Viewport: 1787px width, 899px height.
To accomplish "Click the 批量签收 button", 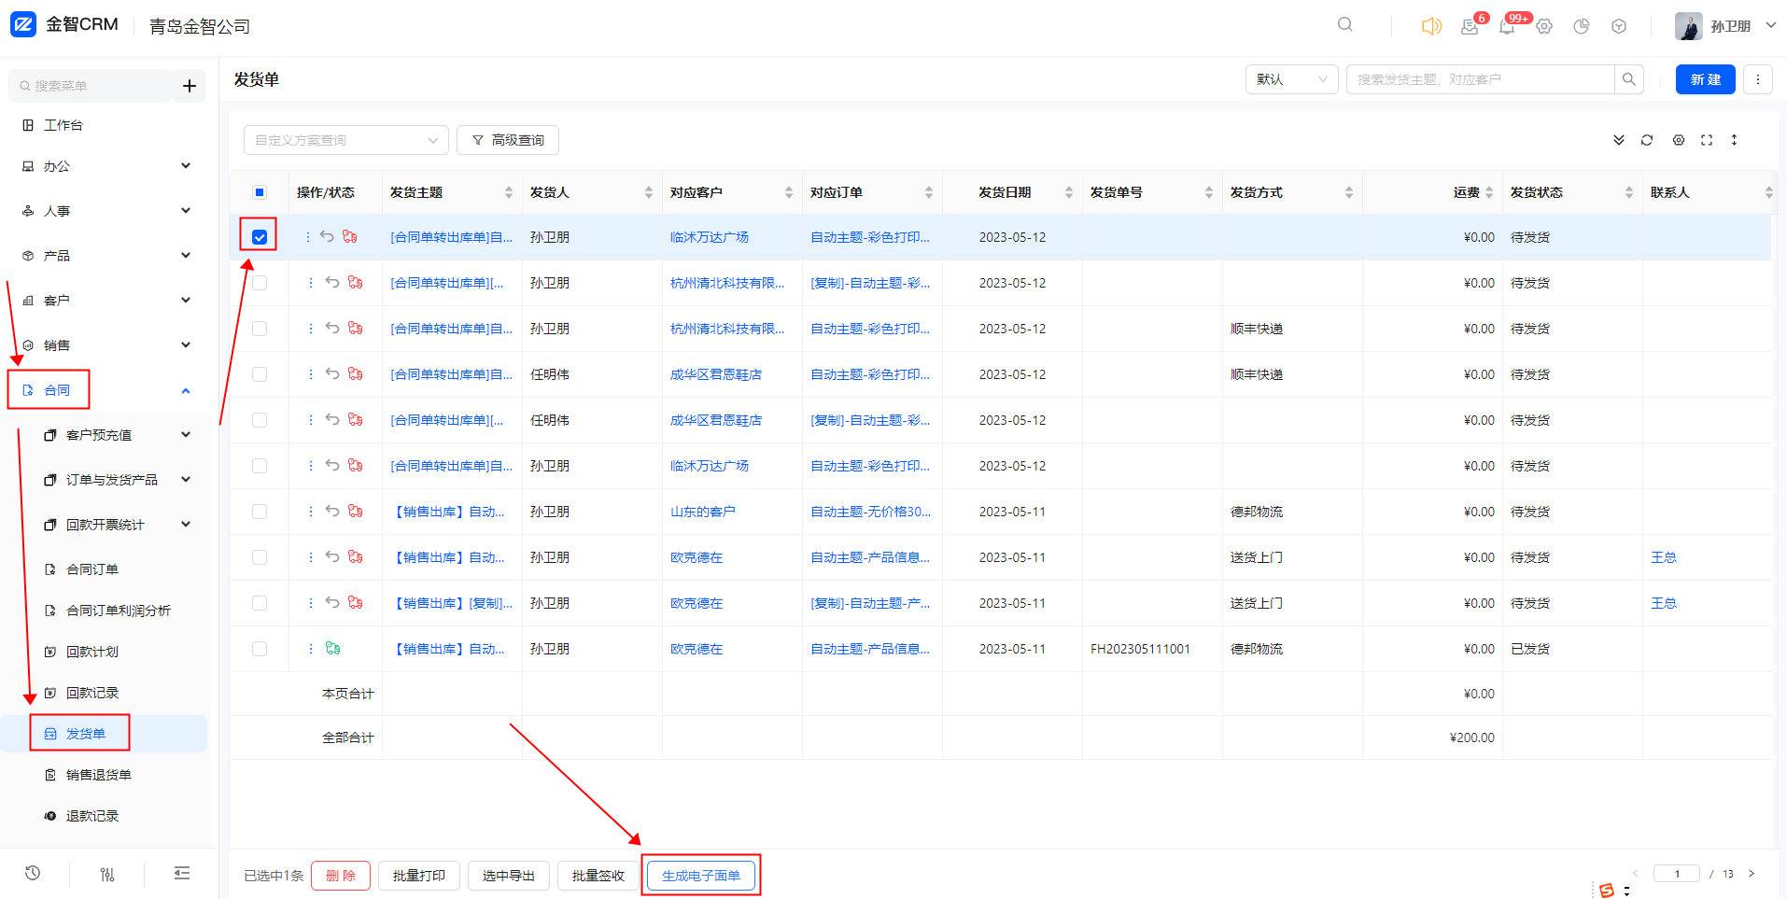I will coord(598,876).
